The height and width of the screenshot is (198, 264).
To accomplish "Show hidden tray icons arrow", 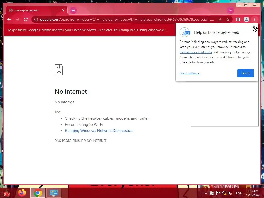I will [205, 193].
